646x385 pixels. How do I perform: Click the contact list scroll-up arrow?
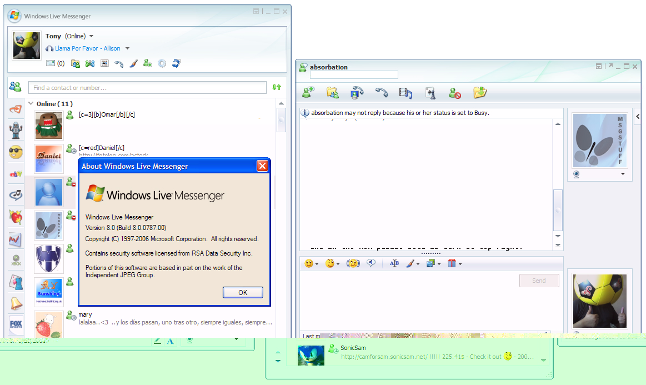click(x=282, y=103)
